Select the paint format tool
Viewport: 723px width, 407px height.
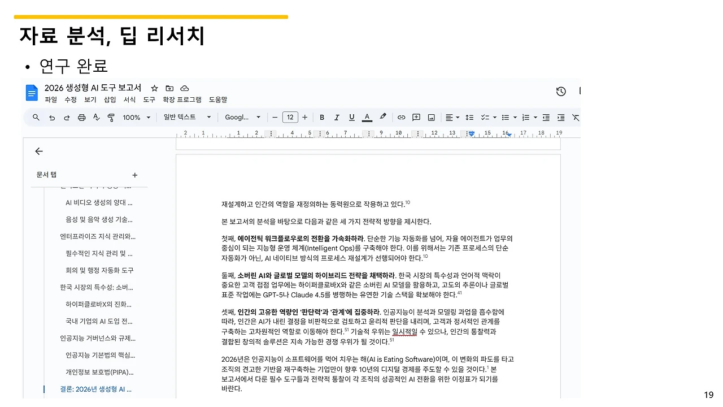[x=111, y=117]
